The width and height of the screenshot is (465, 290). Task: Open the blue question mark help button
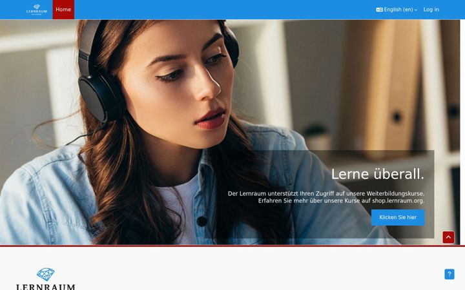coord(449,274)
